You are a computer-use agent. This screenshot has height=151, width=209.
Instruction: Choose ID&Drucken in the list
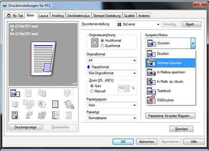pos(171,100)
